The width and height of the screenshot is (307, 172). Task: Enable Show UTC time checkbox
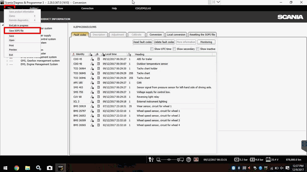click(x=152, y=49)
